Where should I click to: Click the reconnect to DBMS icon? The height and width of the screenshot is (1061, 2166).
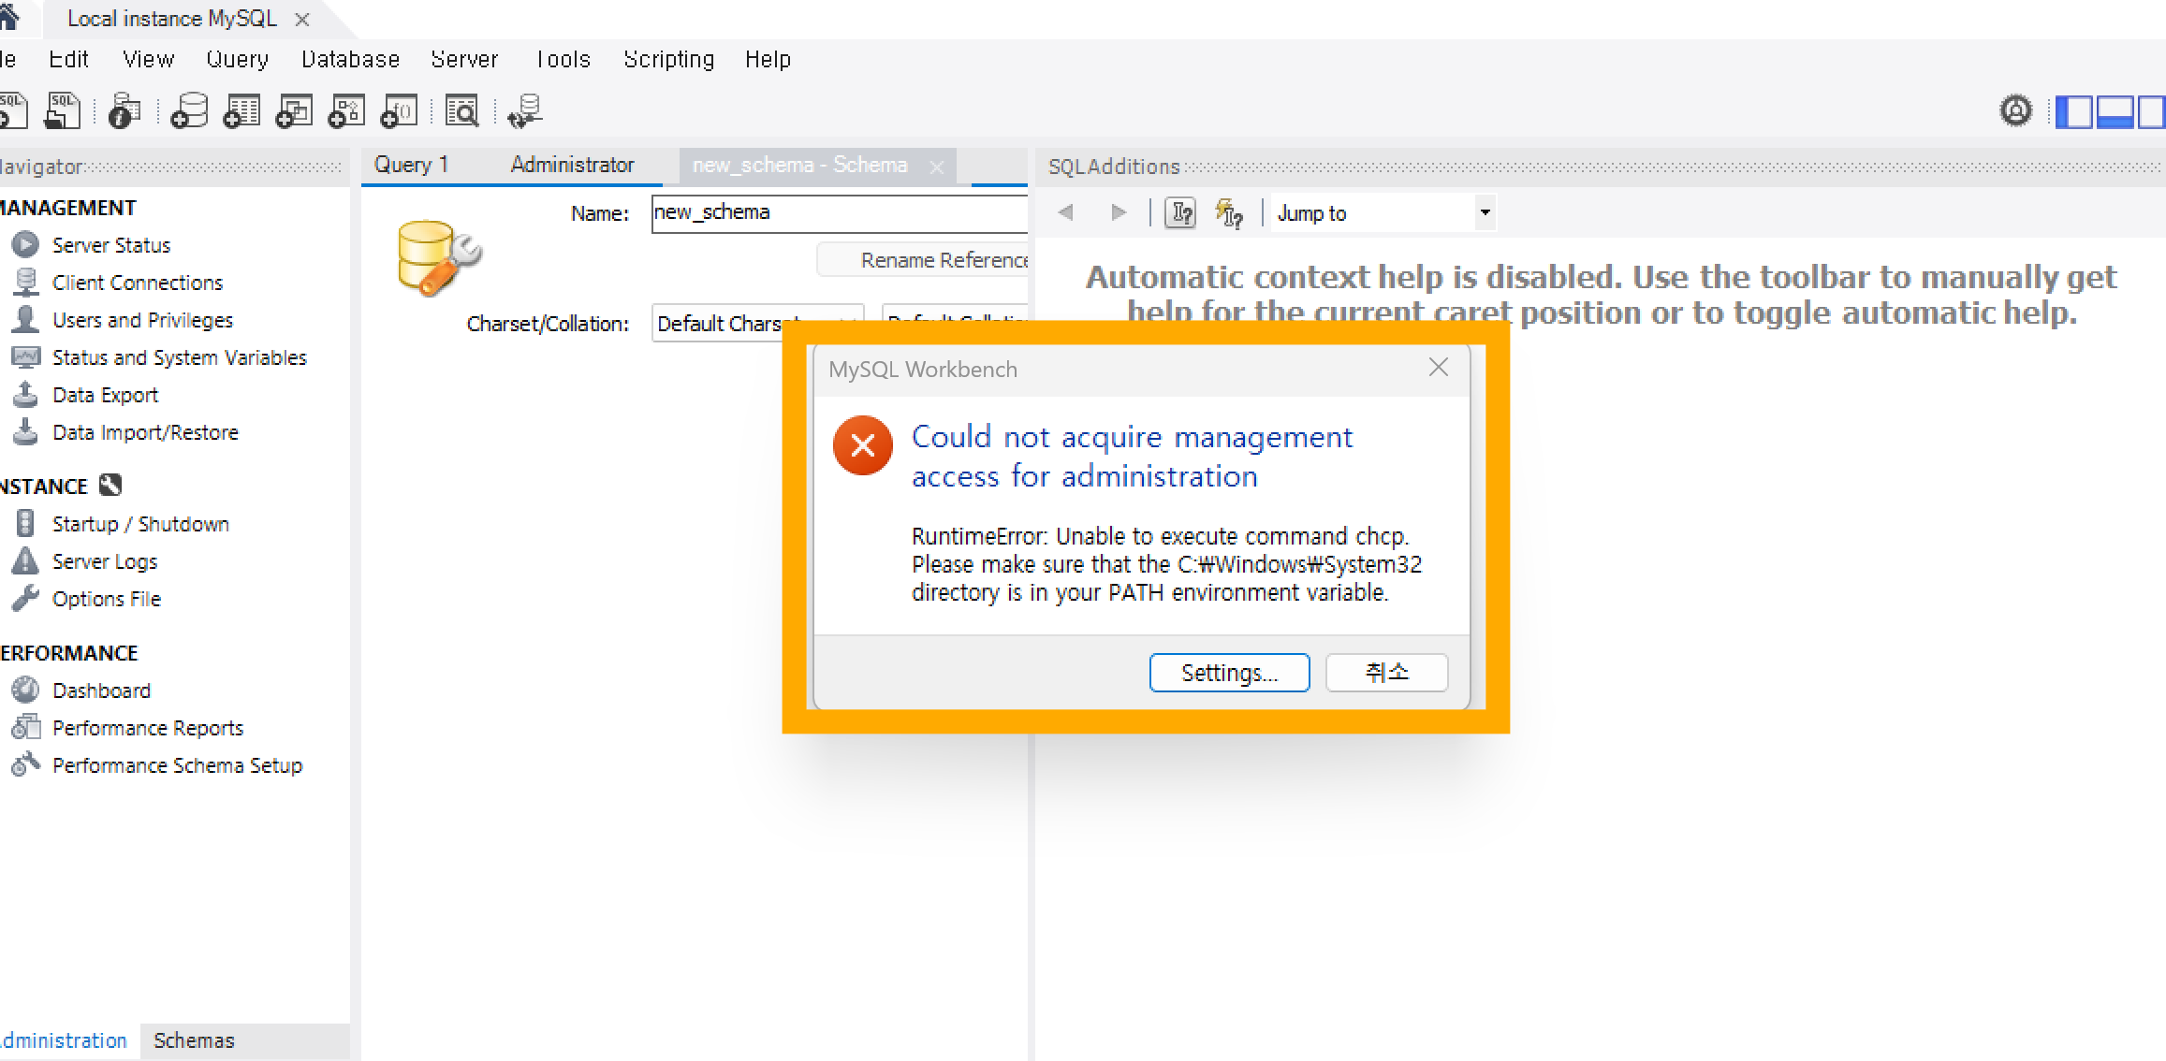[525, 111]
